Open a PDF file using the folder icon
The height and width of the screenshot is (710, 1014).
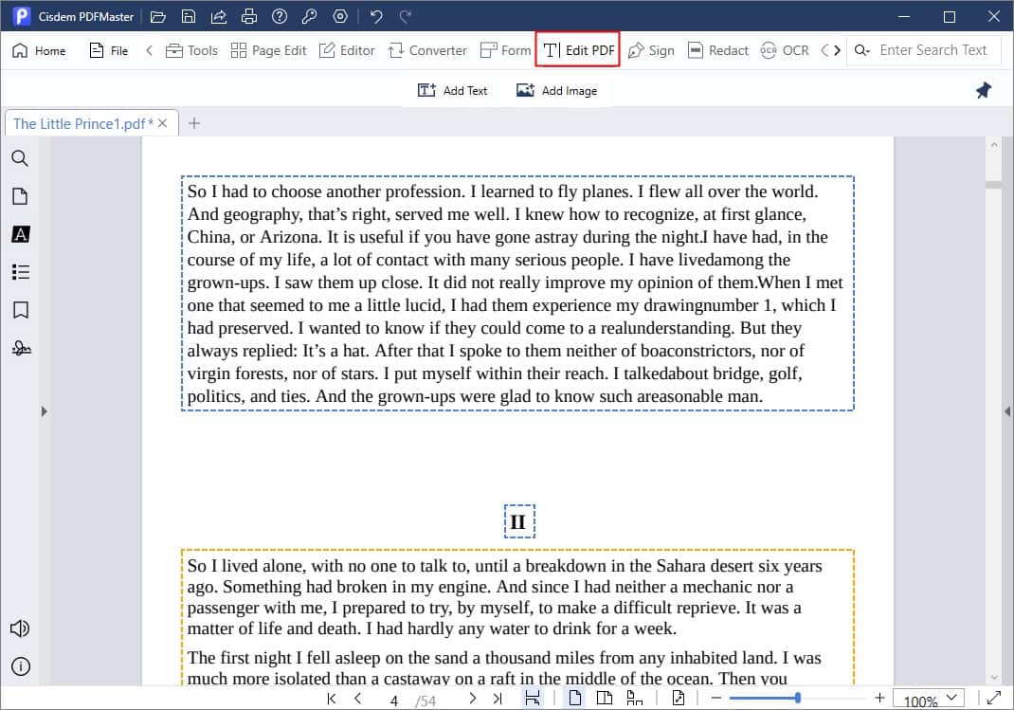[158, 16]
